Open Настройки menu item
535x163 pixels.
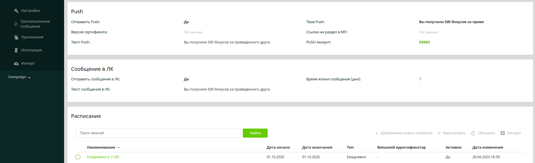pos(30,11)
